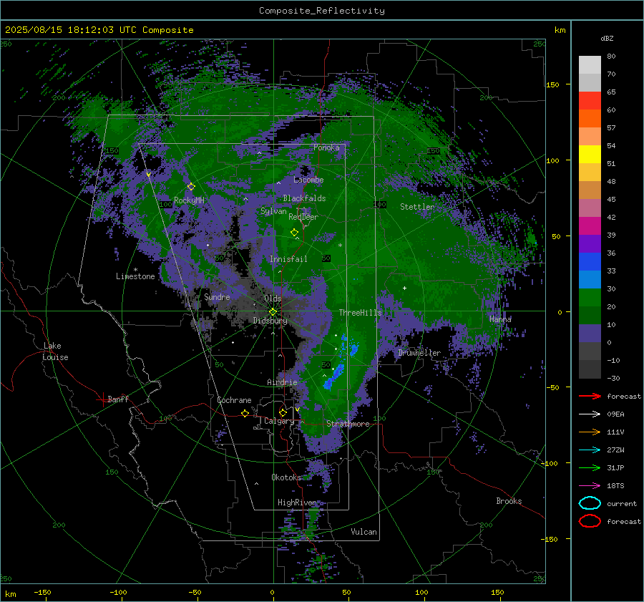Image resolution: width=644 pixels, height=602 pixels.
Task: Click the white plus marker west of Hanna
Action: (x=404, y=288)
